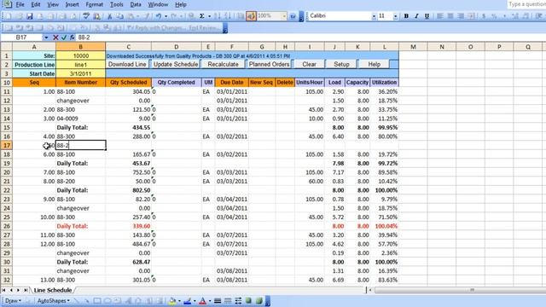Click the Update Schedule button
The width and height of the screenshot is (546, 307).
(x=176, y=65)
